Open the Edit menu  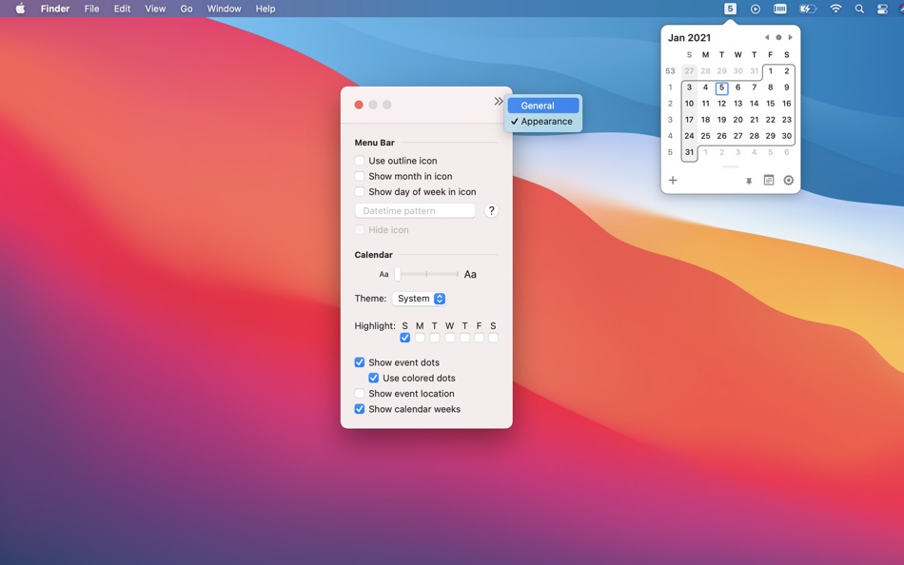[122, 9]
